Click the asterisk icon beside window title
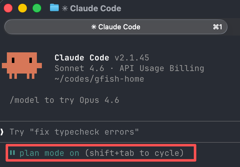 65,8
